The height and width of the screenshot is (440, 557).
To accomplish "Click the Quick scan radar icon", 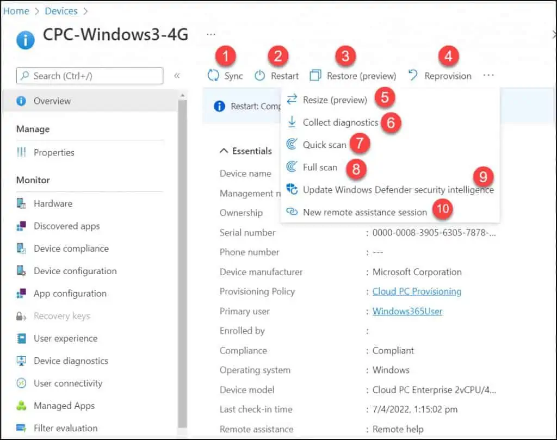I will [x=292, y=144].
